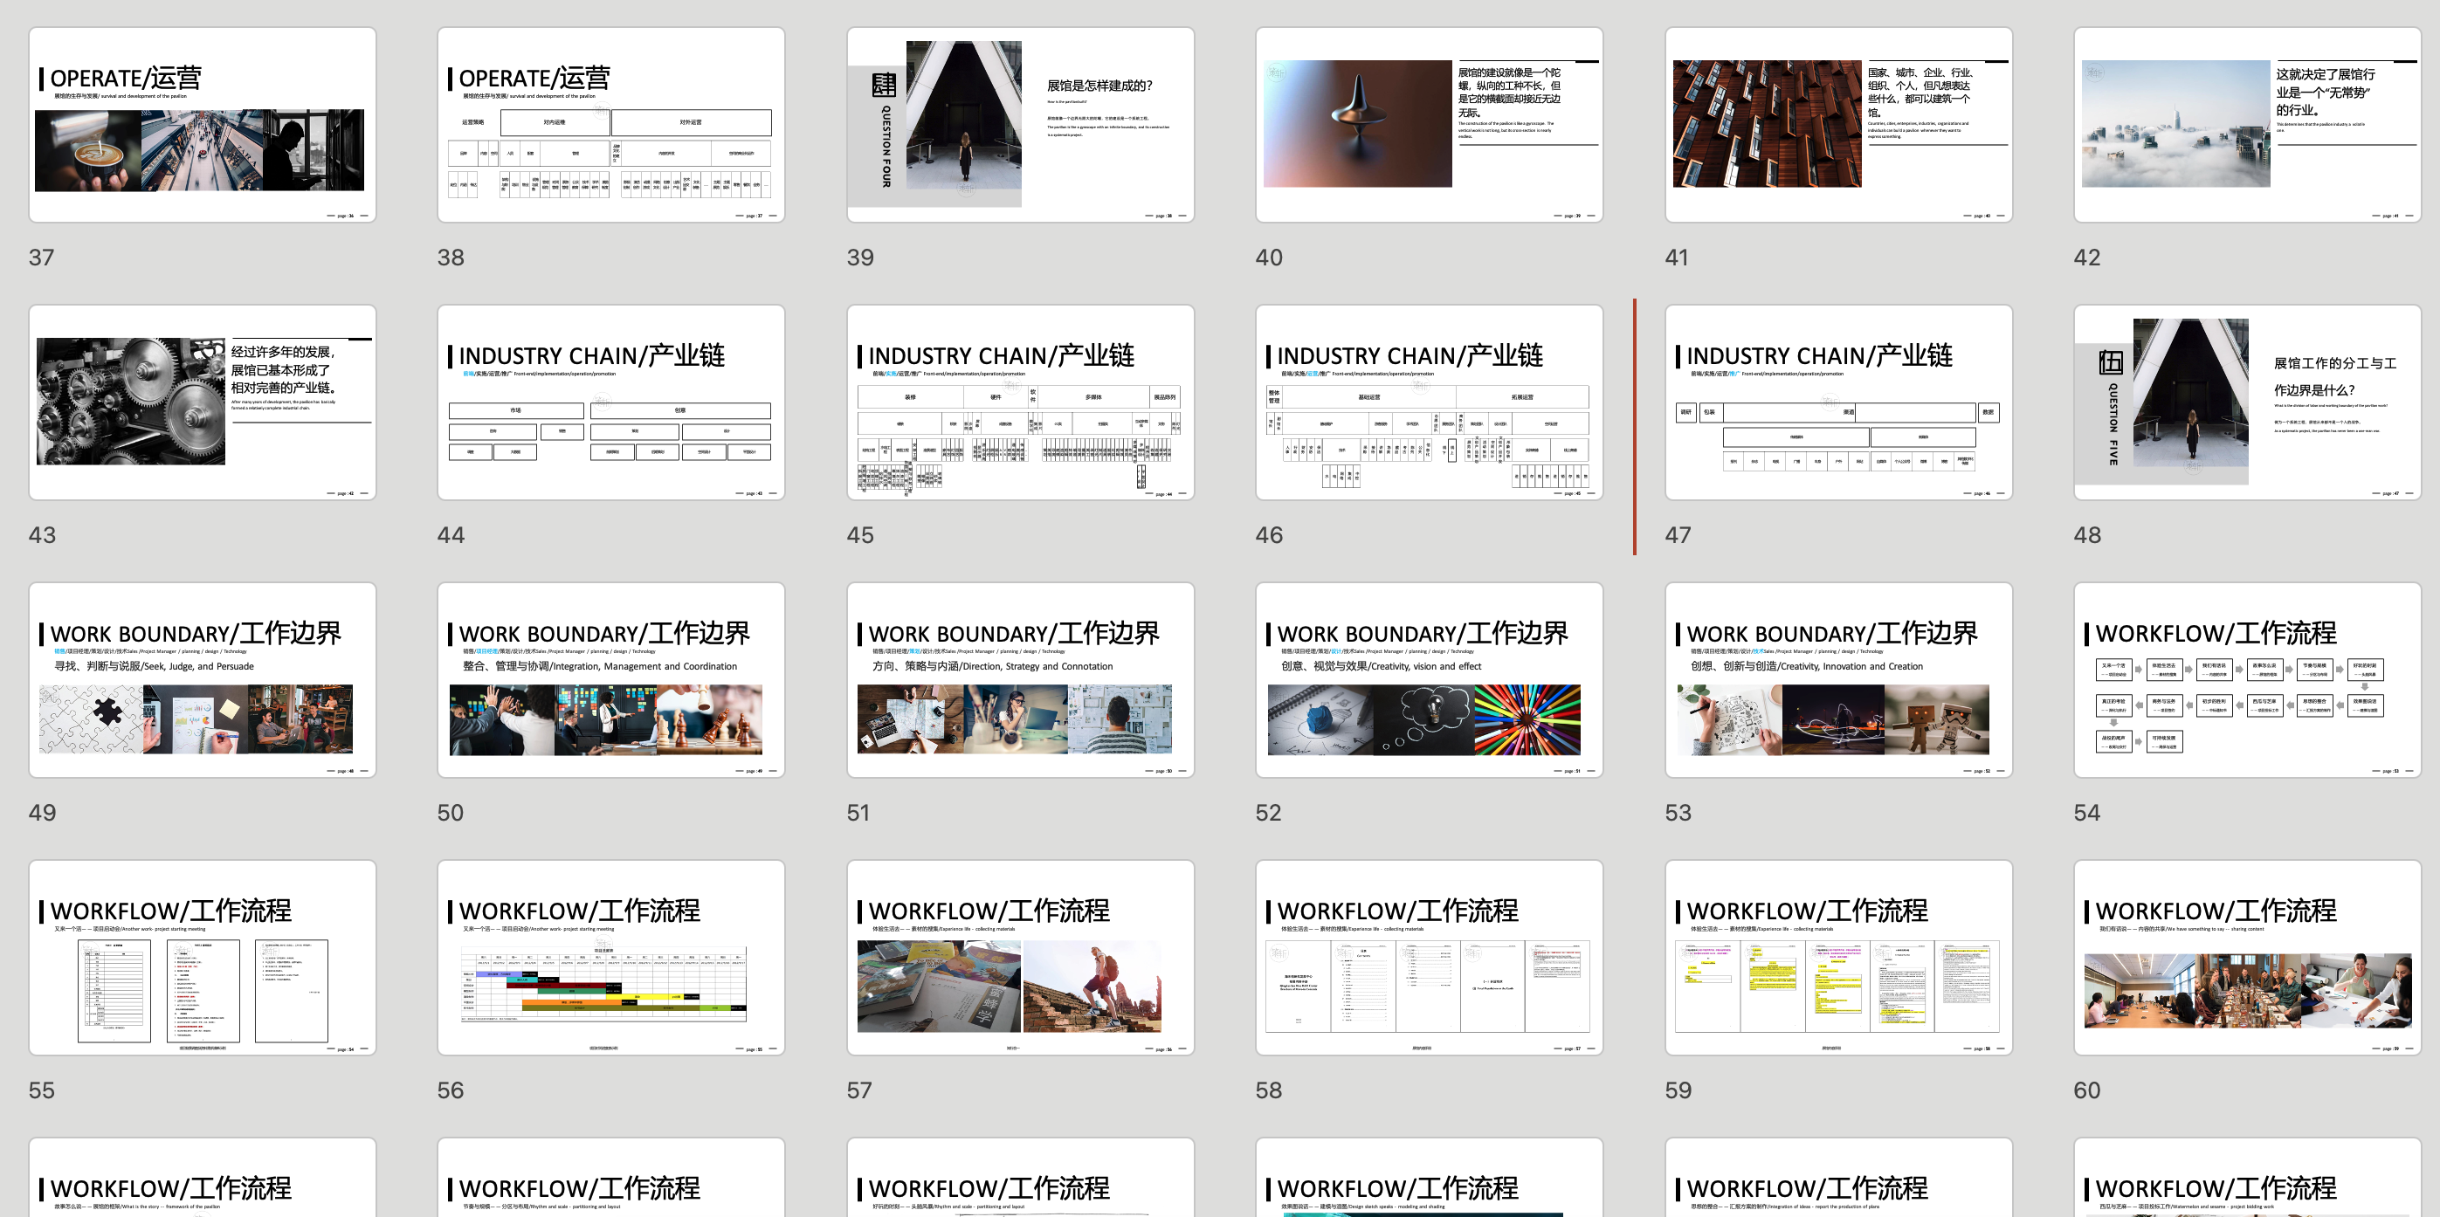Click slide number label 55
2440x1217 pixels.
click(42, 1090)
